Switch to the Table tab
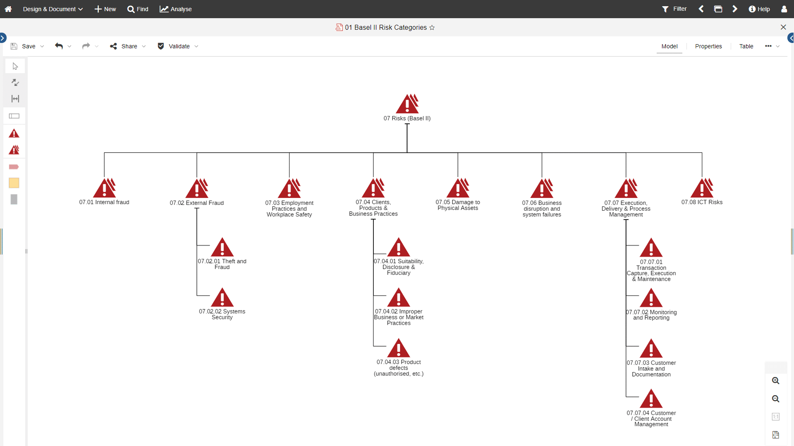This screenshot has width=794, height=446. click(746, 46)
